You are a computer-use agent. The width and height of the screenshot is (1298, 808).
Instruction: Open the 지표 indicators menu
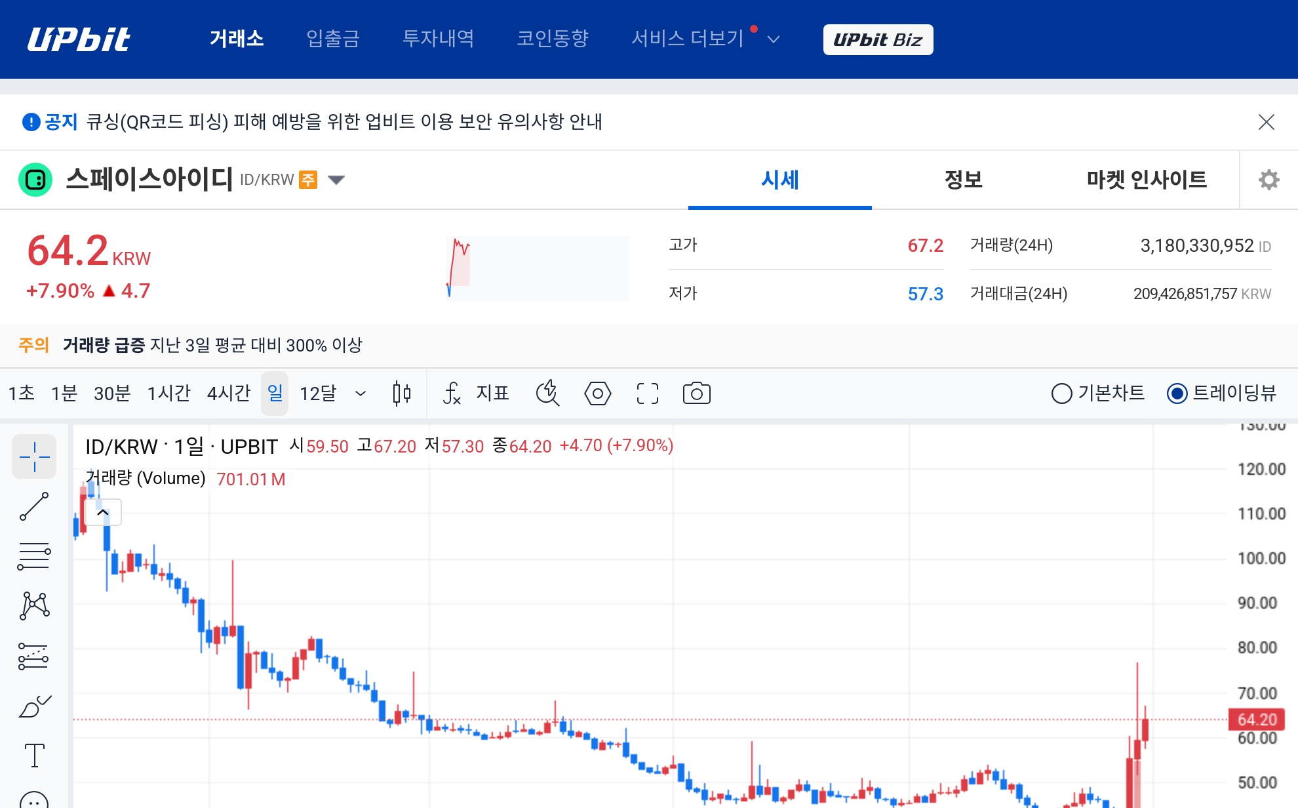pos(476,394)
